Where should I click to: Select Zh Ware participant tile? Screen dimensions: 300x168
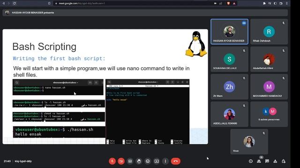pyautogui.click(x=229, y=87)
